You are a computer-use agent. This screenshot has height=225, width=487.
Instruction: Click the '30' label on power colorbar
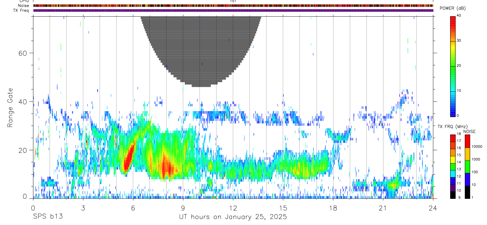click(459, 41)
